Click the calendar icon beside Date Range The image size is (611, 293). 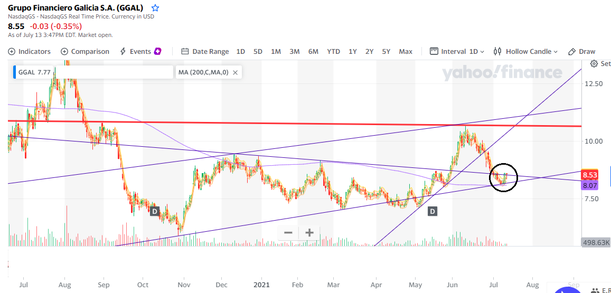tap(185, 51)
